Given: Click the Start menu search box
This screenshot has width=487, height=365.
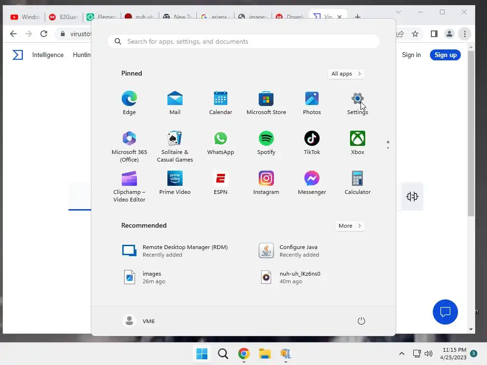Looking at the screenshot, I should tap(243, 41).
